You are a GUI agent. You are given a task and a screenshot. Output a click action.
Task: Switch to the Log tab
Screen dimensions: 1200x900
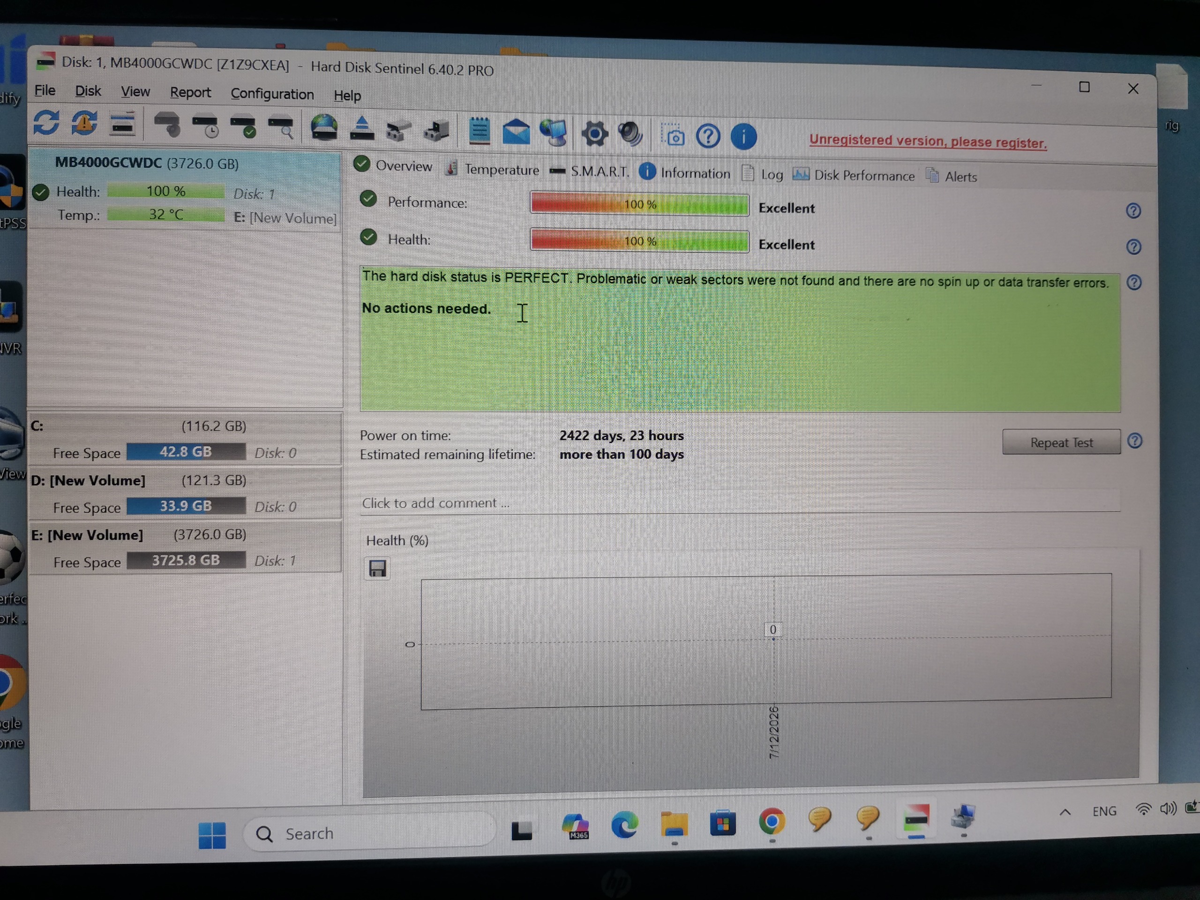pyautogui.click(x=762, y=174)
